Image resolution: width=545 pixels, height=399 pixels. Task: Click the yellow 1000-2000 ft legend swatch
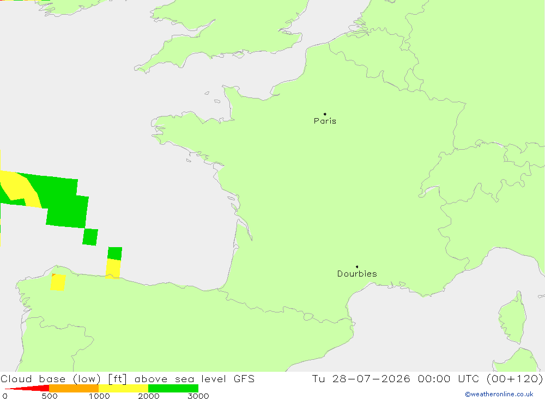123,388
